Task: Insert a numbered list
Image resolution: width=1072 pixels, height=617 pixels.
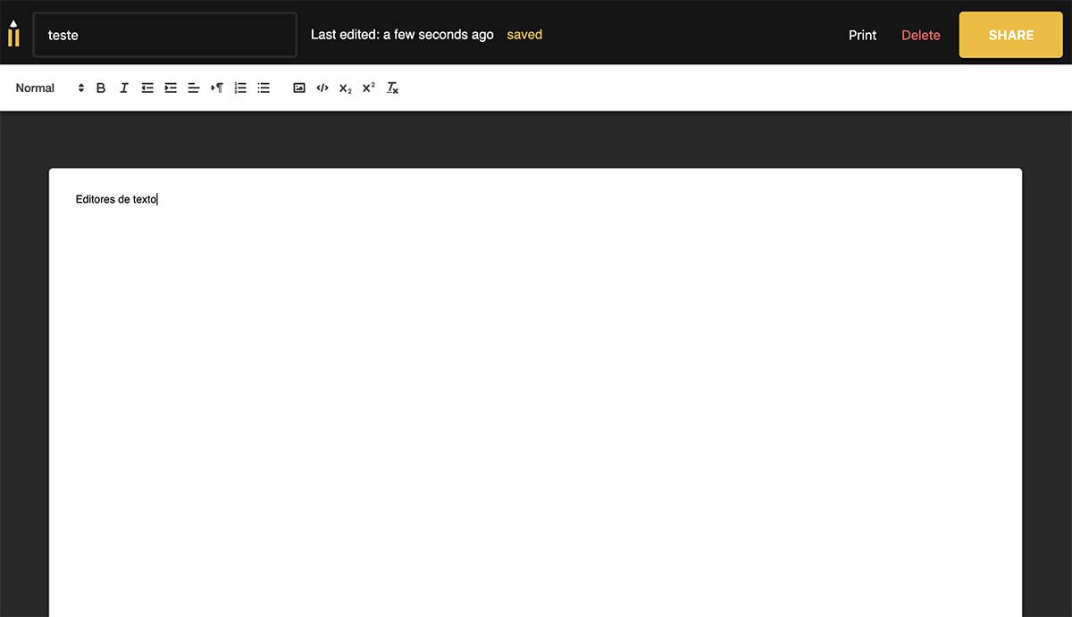Action: pos(240,88)
